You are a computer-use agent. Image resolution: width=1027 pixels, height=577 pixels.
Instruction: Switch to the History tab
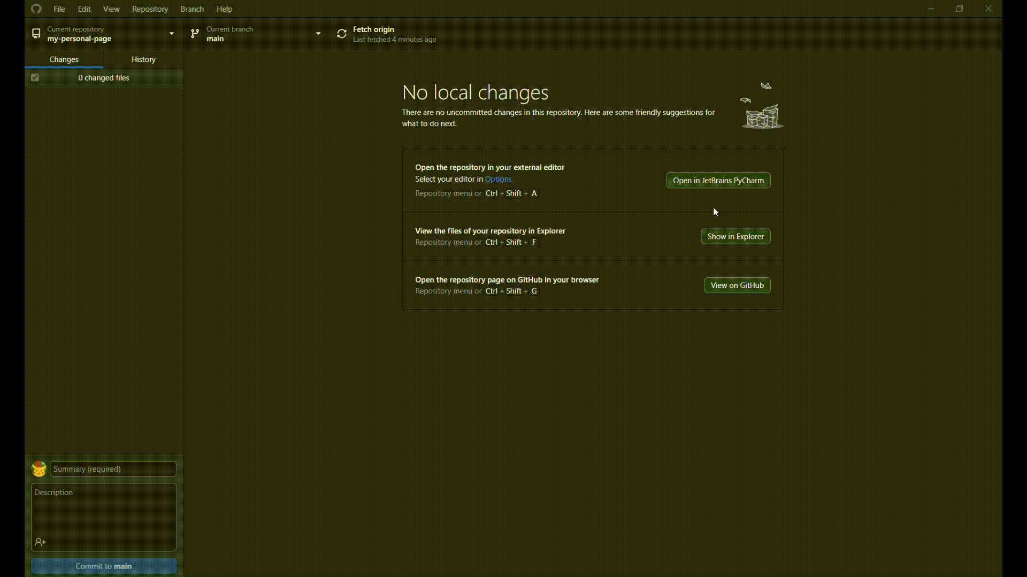143,59
